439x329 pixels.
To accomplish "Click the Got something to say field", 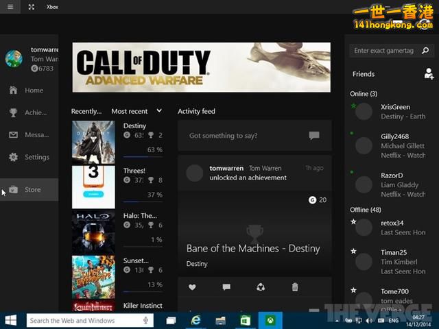I will pyautogui.click(x=254, y=136).
